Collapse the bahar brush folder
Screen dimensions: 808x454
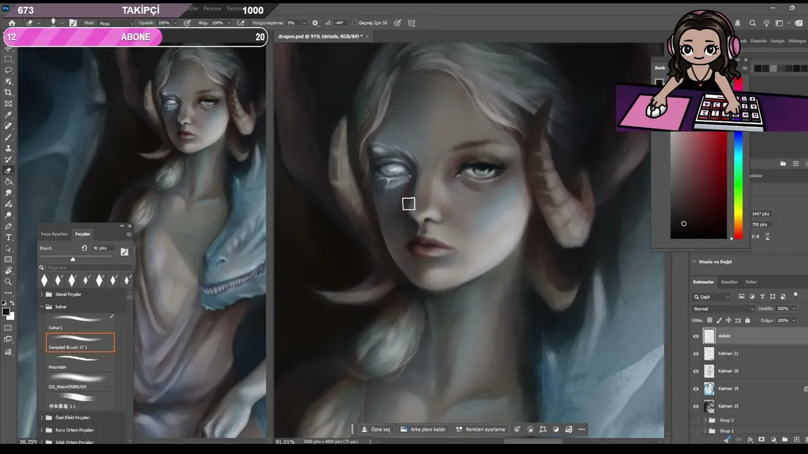point(42,306)
